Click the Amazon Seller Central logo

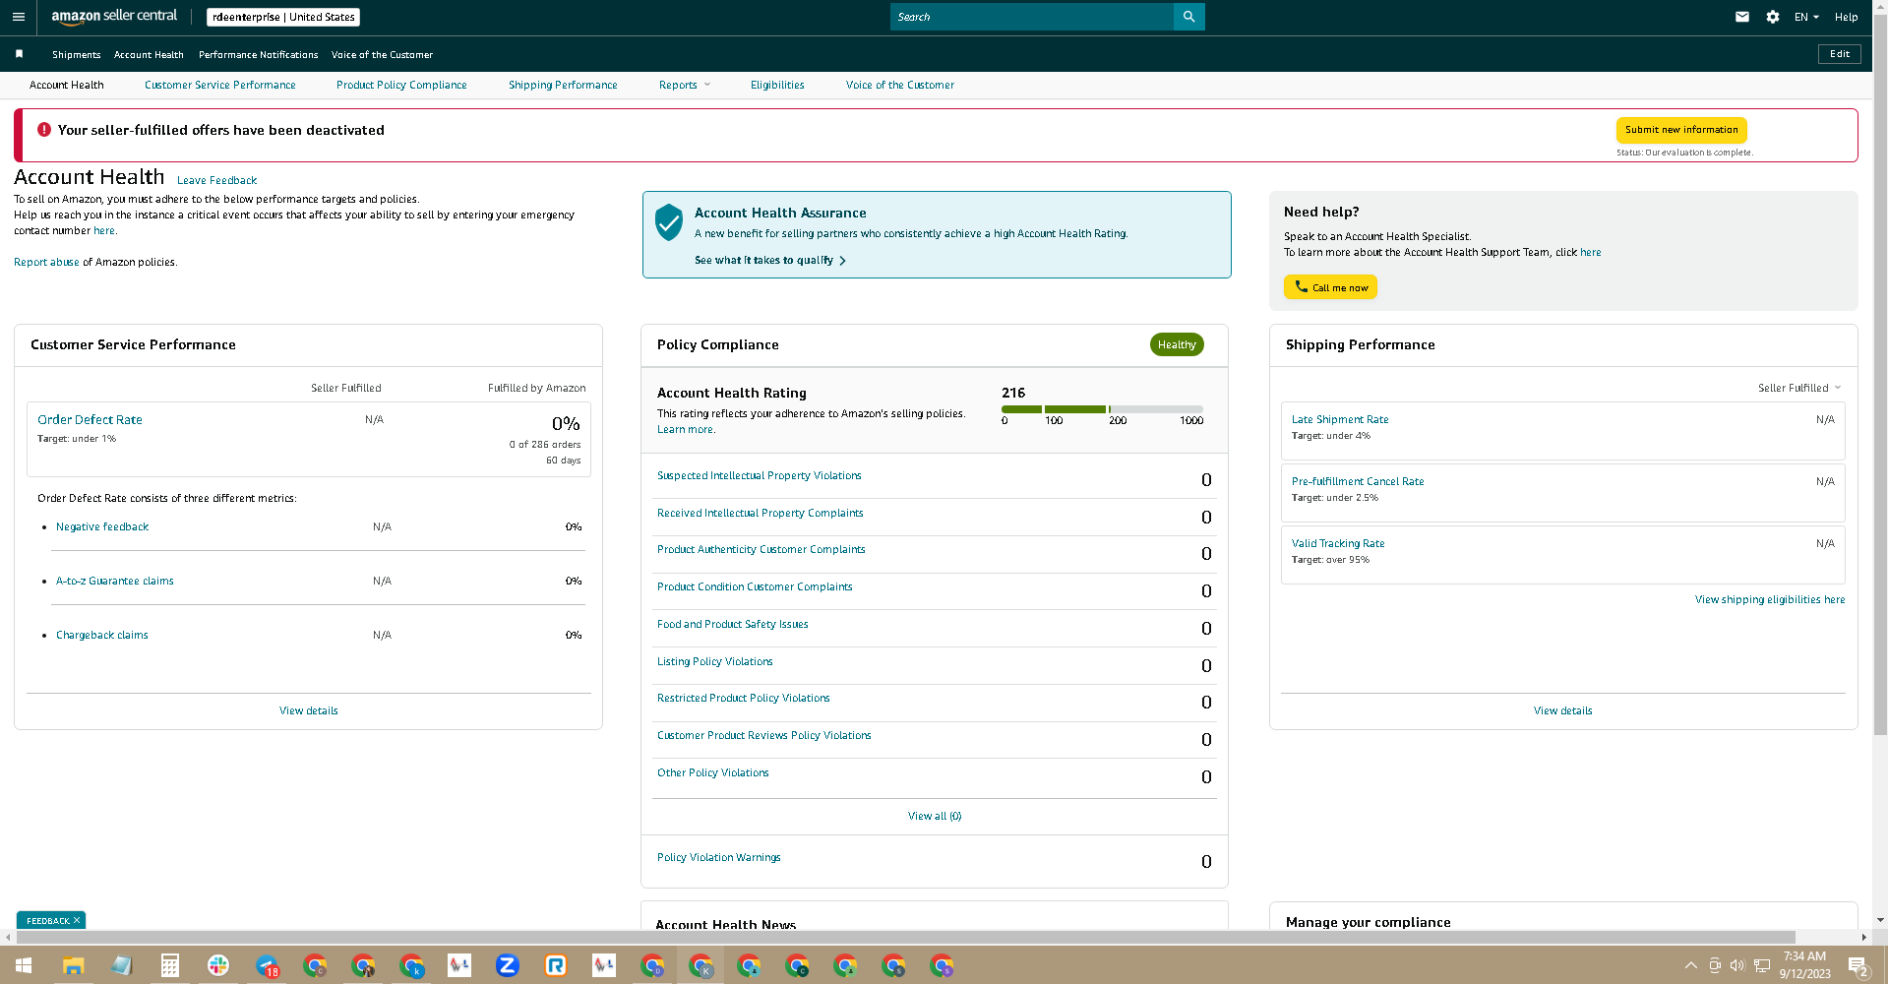point(114,17)
